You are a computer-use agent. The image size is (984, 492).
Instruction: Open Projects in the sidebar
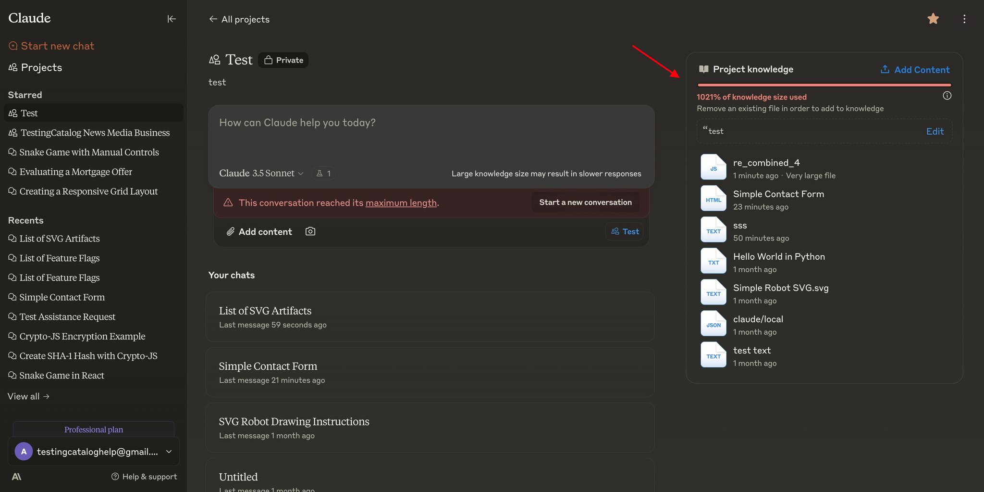pos(35,67)
